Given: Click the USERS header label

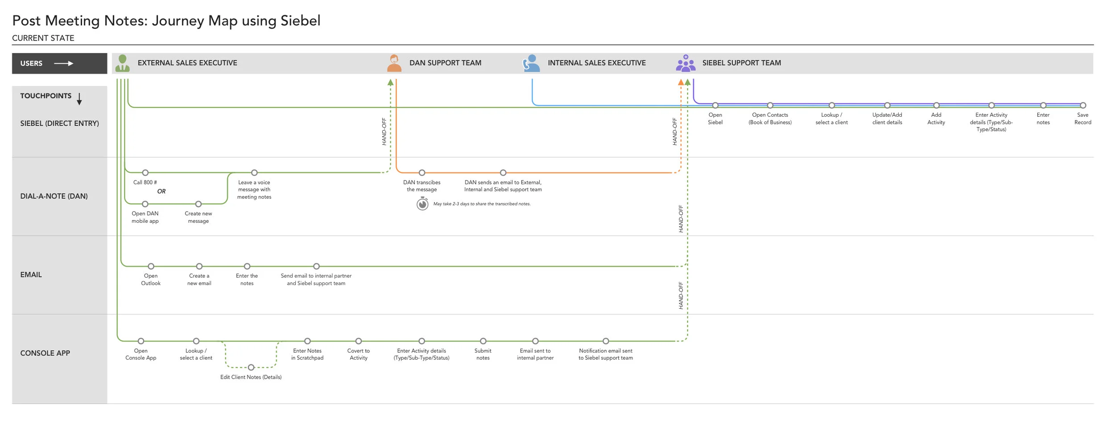Looking at the screenshot, I should point(31,64).
